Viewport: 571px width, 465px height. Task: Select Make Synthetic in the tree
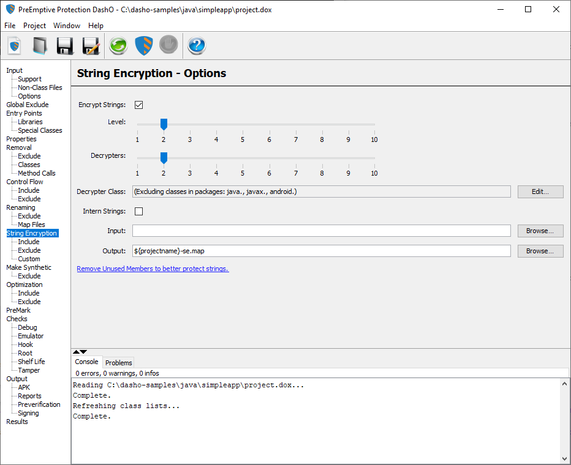coord(29,267)
